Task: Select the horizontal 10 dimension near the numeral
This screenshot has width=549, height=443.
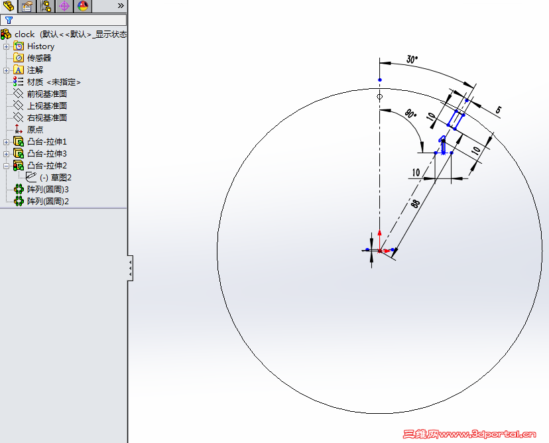Action: pyautogui.click(x=416, y=172)
